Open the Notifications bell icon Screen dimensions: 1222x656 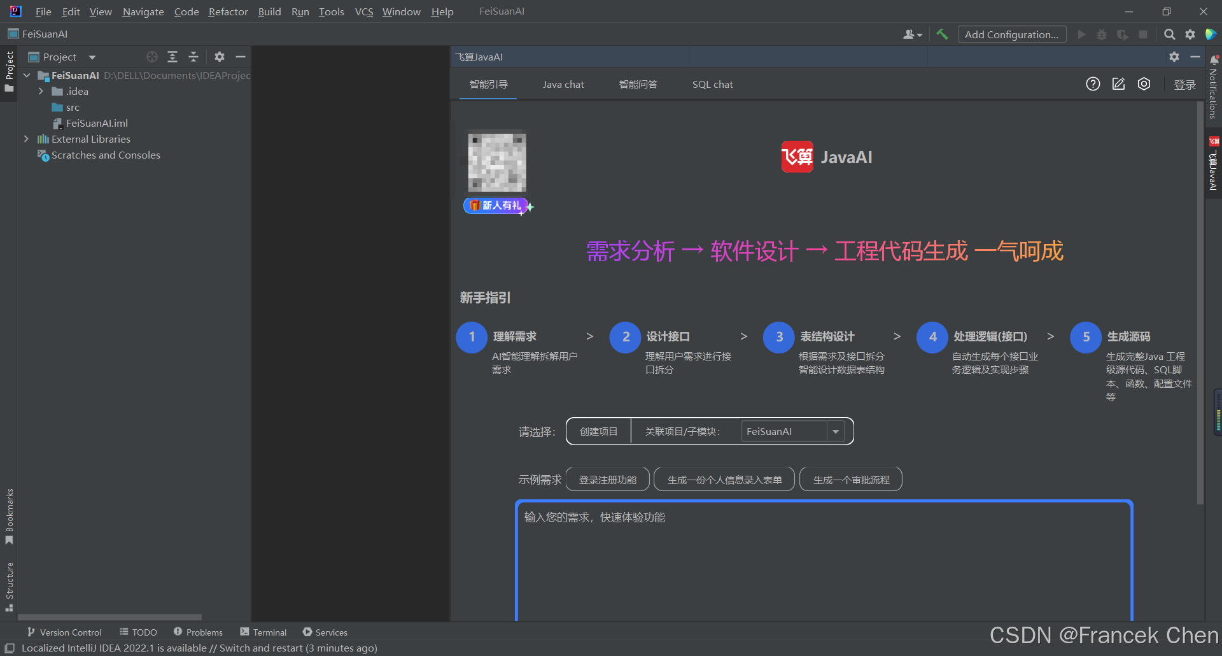coord(1214,59)
